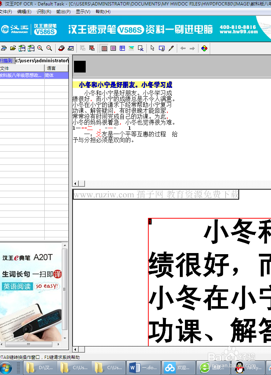Open the 输出(P) menu
The height and width of the screenshot is (375, 271).
tap(63, 12)
